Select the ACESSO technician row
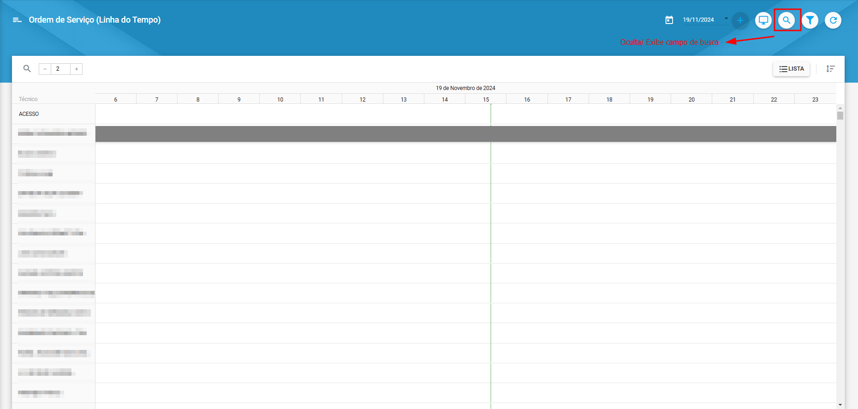 tap(54, 114)
